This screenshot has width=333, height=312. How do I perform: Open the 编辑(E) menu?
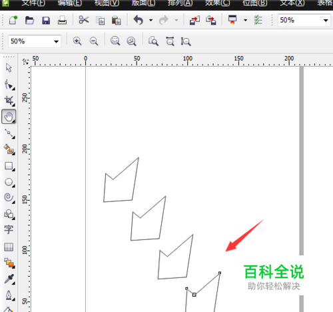(x=70, y=3)
